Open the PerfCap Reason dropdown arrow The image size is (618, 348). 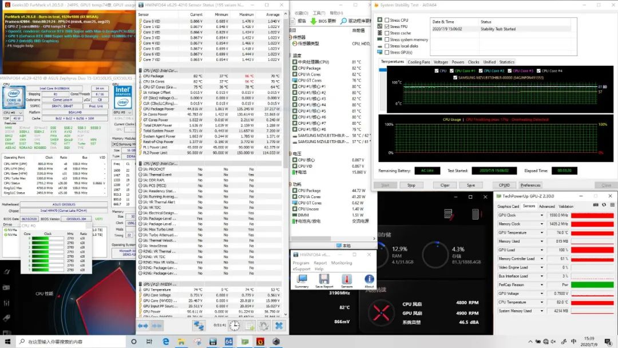(x=542, y=284)
